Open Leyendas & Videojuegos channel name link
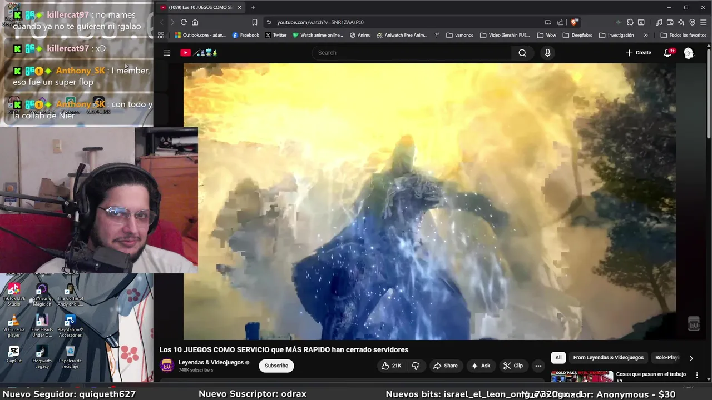Image resolution: width=712 pixels, height=400 pixels. pyautogui.click(x=211, y=362)
